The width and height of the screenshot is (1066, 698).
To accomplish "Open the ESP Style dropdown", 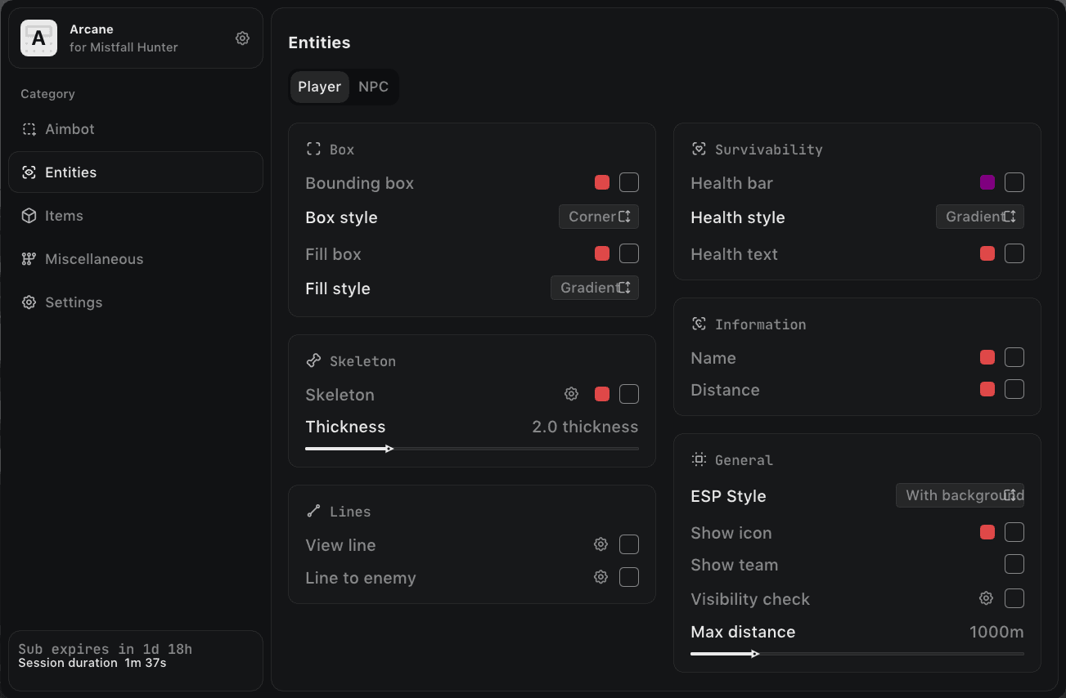I will tap(960, 495).
